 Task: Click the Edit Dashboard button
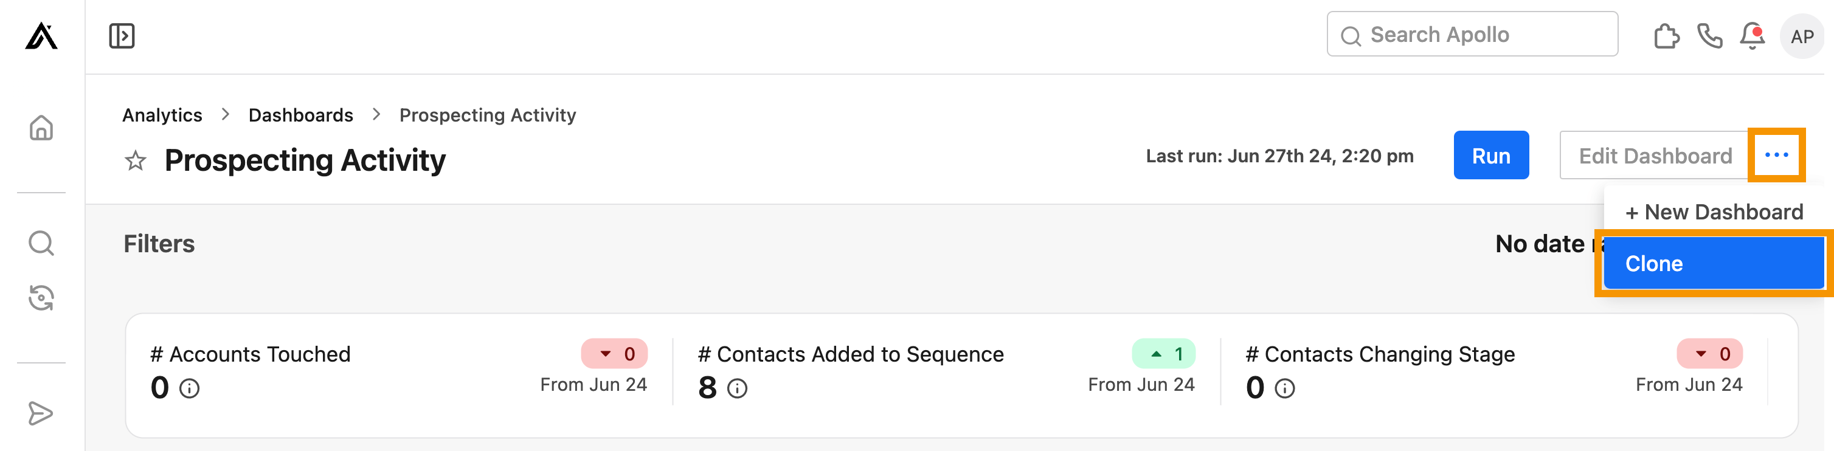[1655, 155]
